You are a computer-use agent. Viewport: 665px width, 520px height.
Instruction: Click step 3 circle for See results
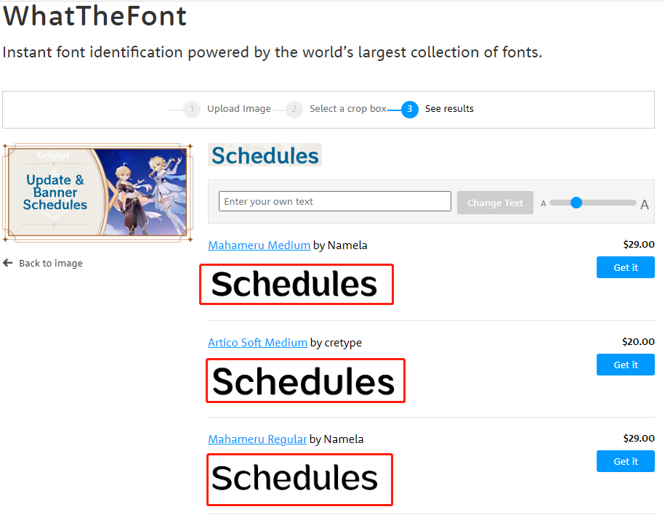[x=410, y=109]
